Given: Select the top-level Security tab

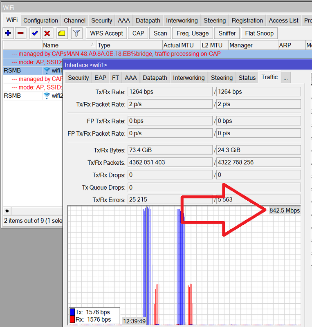Looking at the screenshot, I should [102, 20].
